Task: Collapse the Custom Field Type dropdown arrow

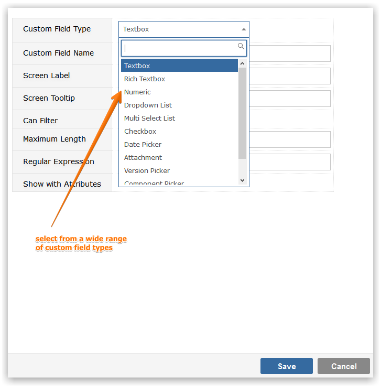Action: click(x=244, y=29)
